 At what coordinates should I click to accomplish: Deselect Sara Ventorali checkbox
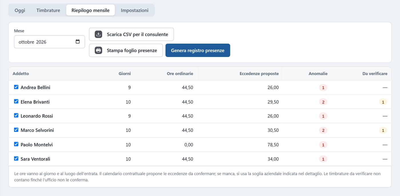tap(16, 159)
